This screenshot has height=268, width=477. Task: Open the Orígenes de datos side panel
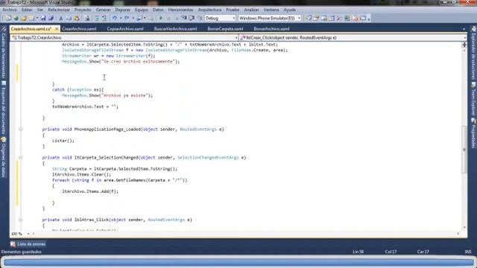pos(3,158)
